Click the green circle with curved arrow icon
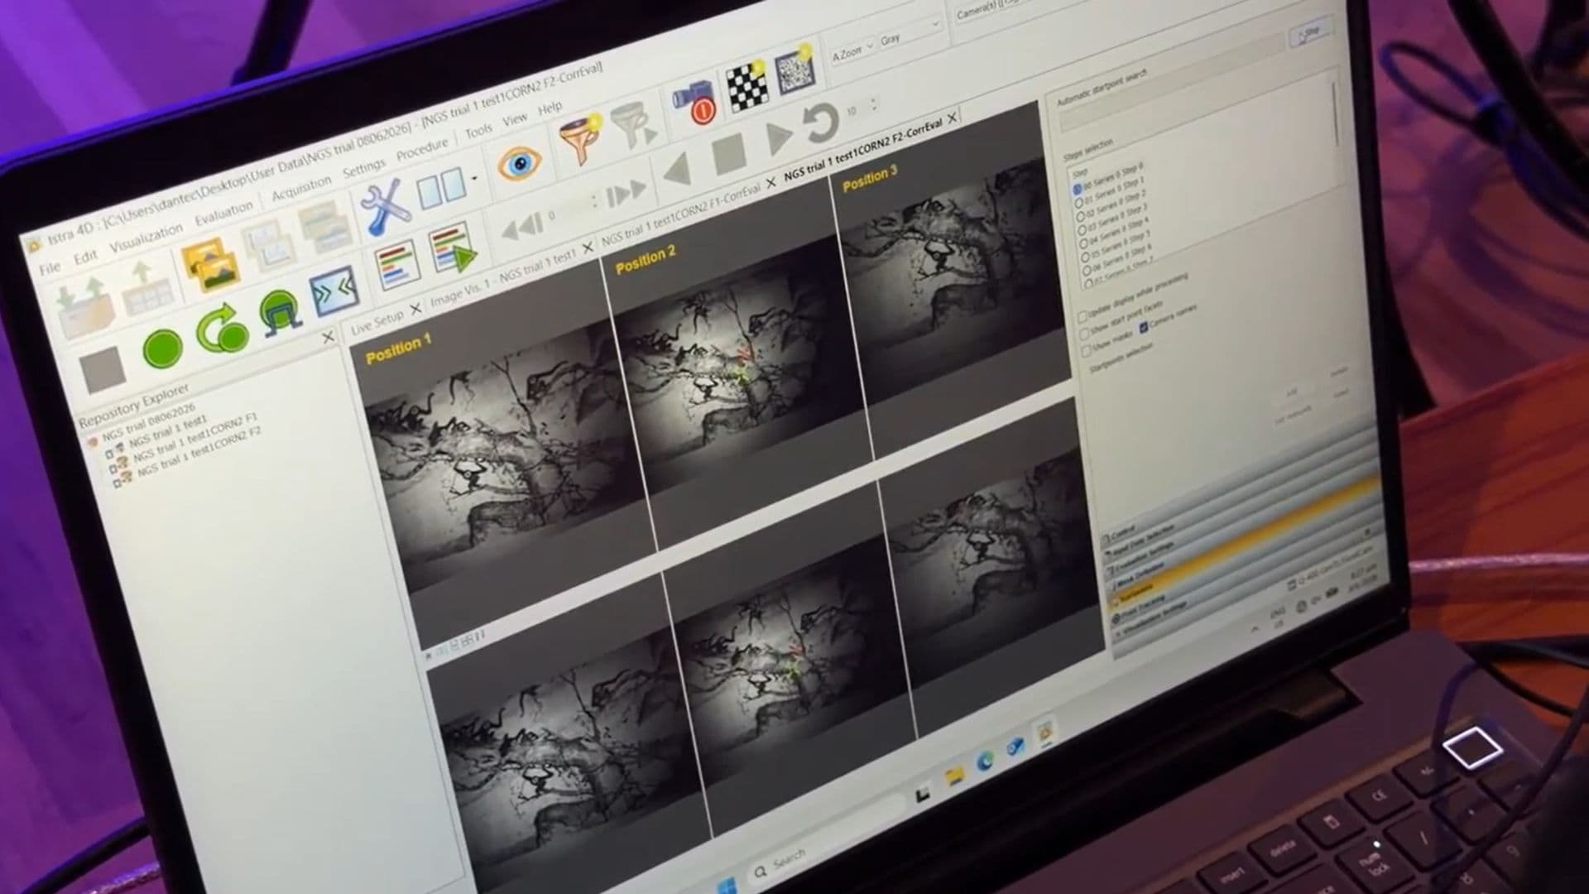This screenshot has height=894, width=1589. (x=222, y=328)
